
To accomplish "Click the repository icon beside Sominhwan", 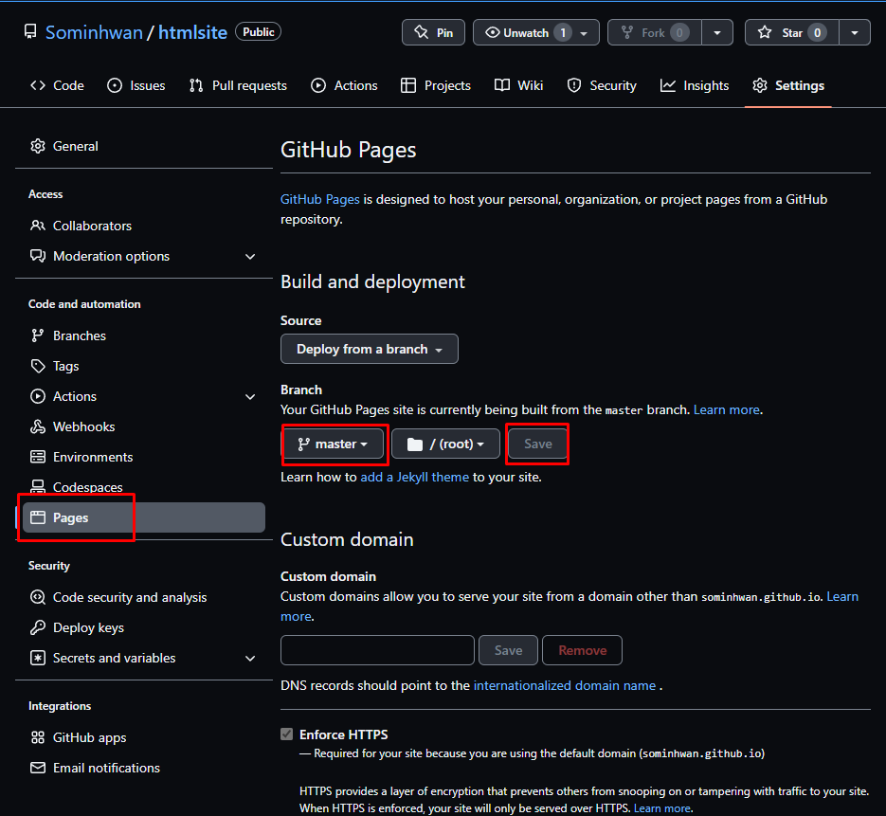I will [x=30, y=32].
